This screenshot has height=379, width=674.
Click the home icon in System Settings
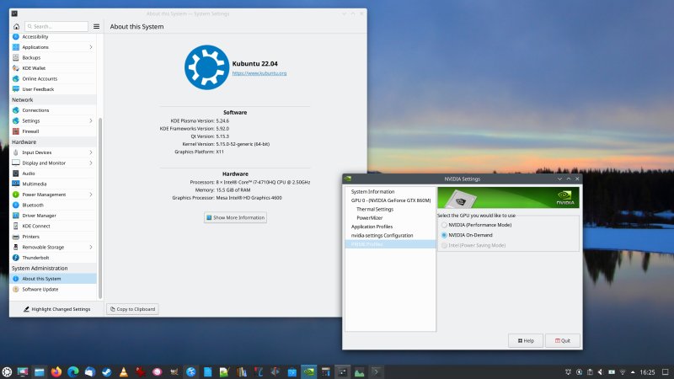[x=16, y=27]
